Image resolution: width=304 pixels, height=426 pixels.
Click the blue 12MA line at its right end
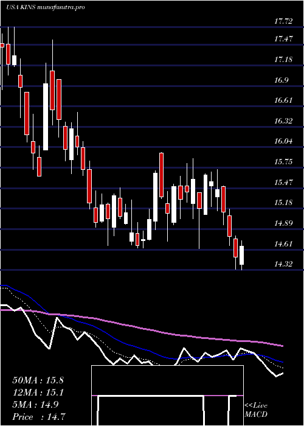pyautogui.click(x=282, y=362)
